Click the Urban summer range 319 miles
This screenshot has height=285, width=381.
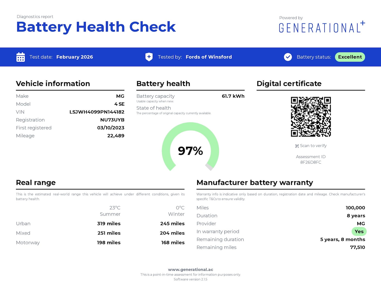click(x=109, y=224)
